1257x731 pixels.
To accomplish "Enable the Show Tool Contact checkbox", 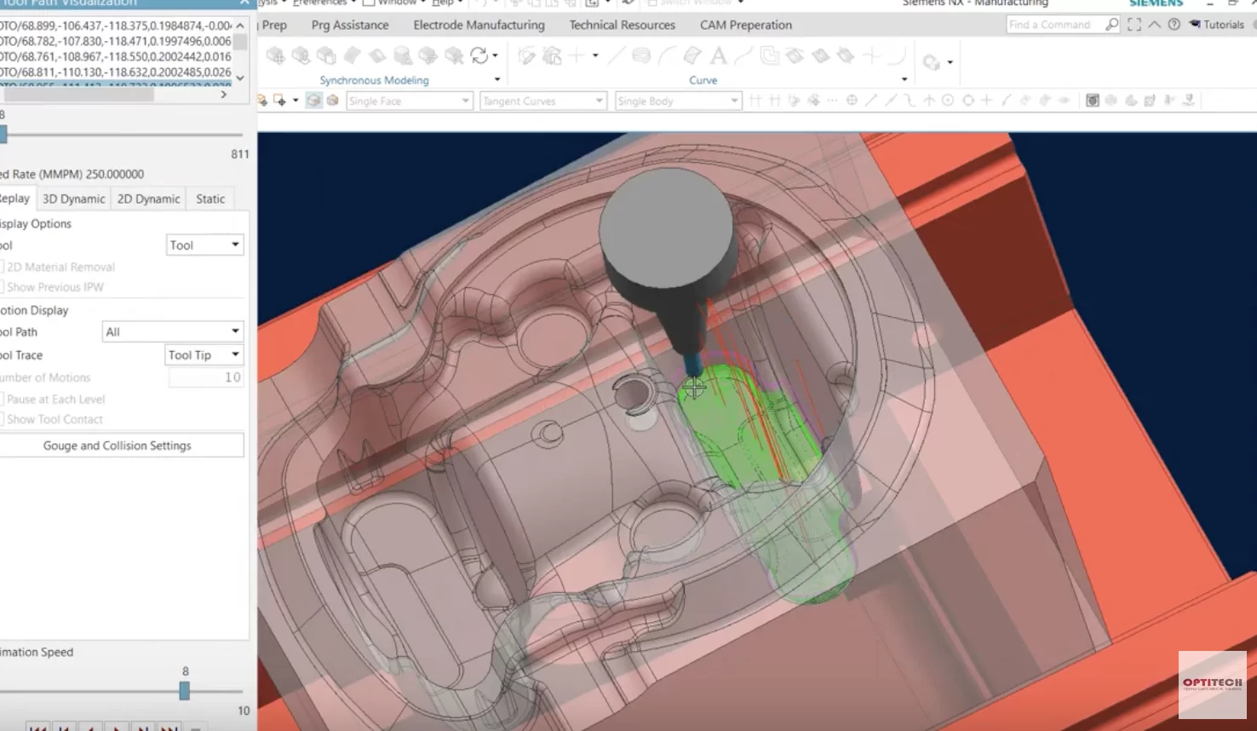I will 1,419.
